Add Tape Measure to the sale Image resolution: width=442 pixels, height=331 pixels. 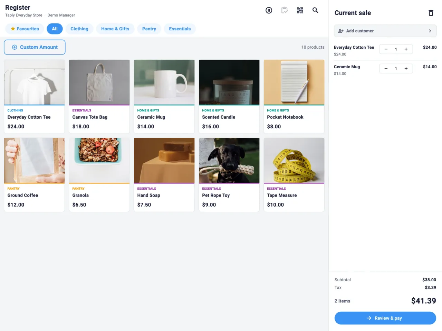tap(294, 175)
